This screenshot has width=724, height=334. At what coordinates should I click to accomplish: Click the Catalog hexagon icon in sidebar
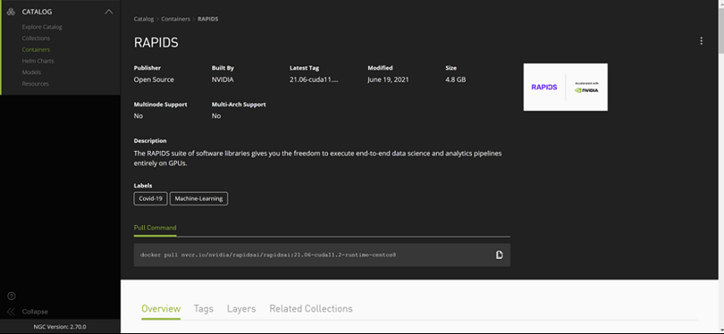pyautogui.click(x=12, y=12)
